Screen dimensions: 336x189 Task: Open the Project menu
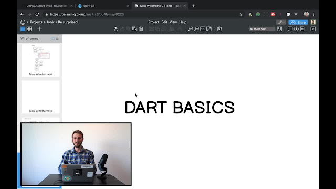(x=154, y=22)
